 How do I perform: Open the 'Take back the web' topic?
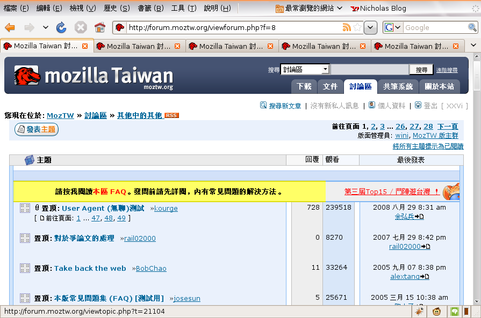[90, 268]
